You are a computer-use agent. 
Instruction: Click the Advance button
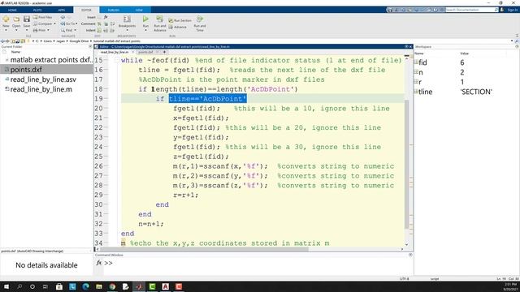(x=178, y=27)
